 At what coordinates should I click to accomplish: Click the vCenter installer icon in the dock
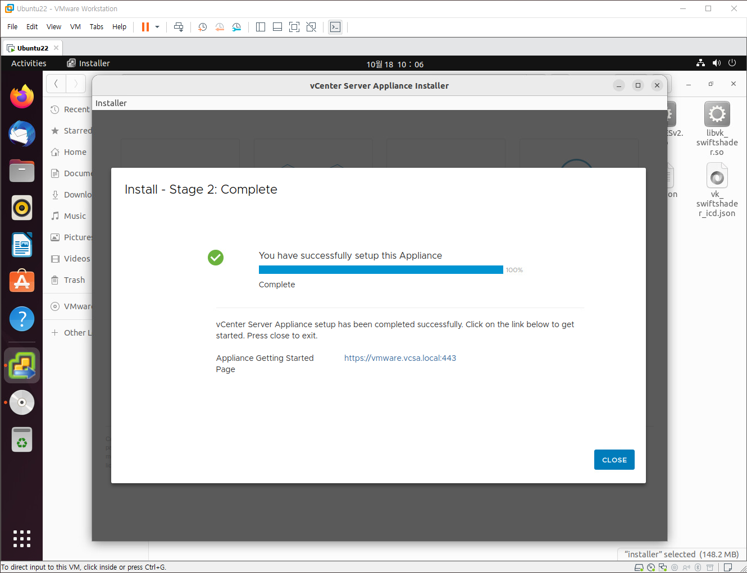[x=22, y=365]
